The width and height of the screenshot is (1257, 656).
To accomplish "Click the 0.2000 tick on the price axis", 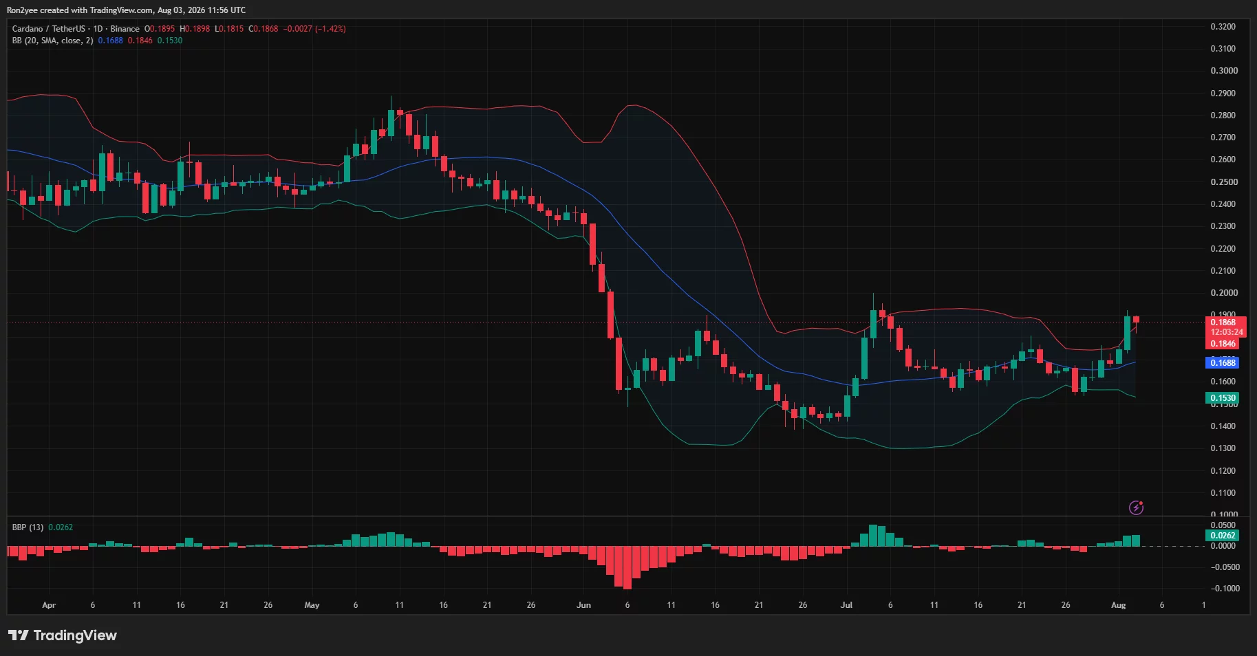I will pos(1223,293).
